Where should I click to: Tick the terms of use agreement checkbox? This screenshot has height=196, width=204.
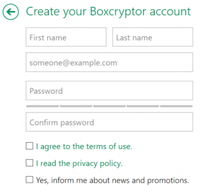pyautogui.click(x=29, y=146)
